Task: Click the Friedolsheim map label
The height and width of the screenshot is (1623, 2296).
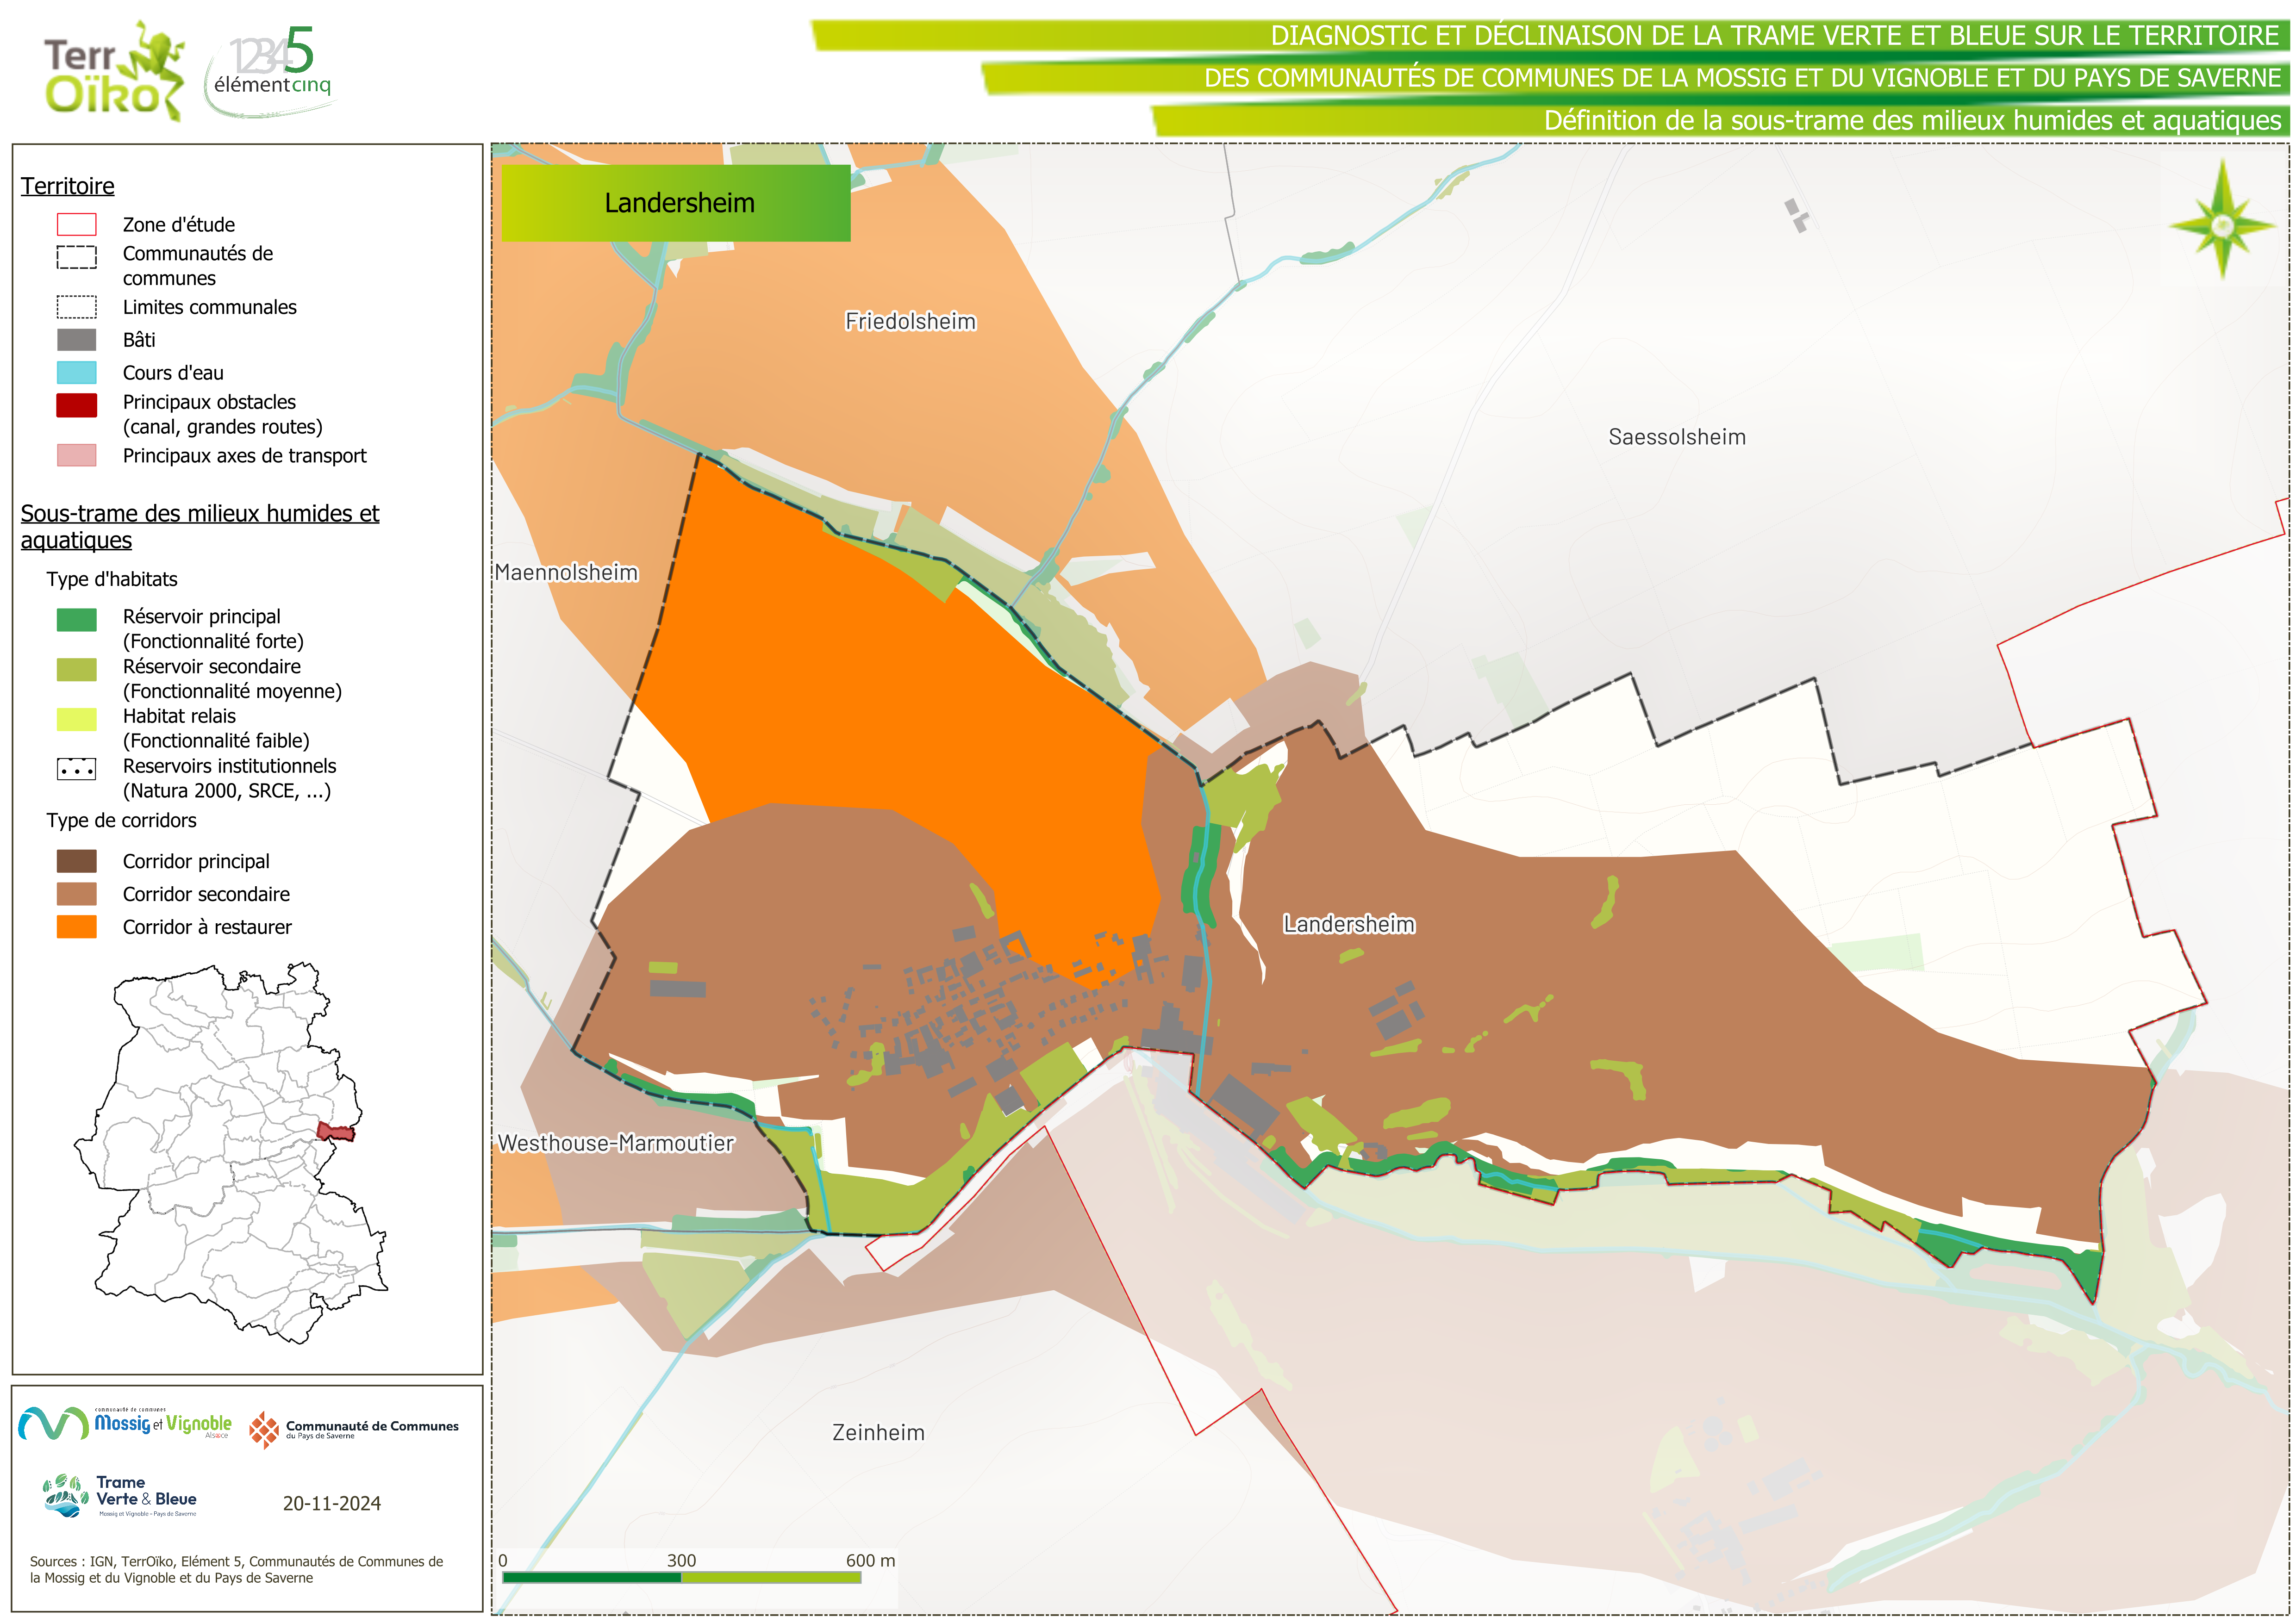Action: point(910,322)
